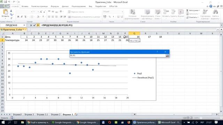Click the Insert cells icon in Cells group
The image size is (223, 125).
(x=166, y=11)
